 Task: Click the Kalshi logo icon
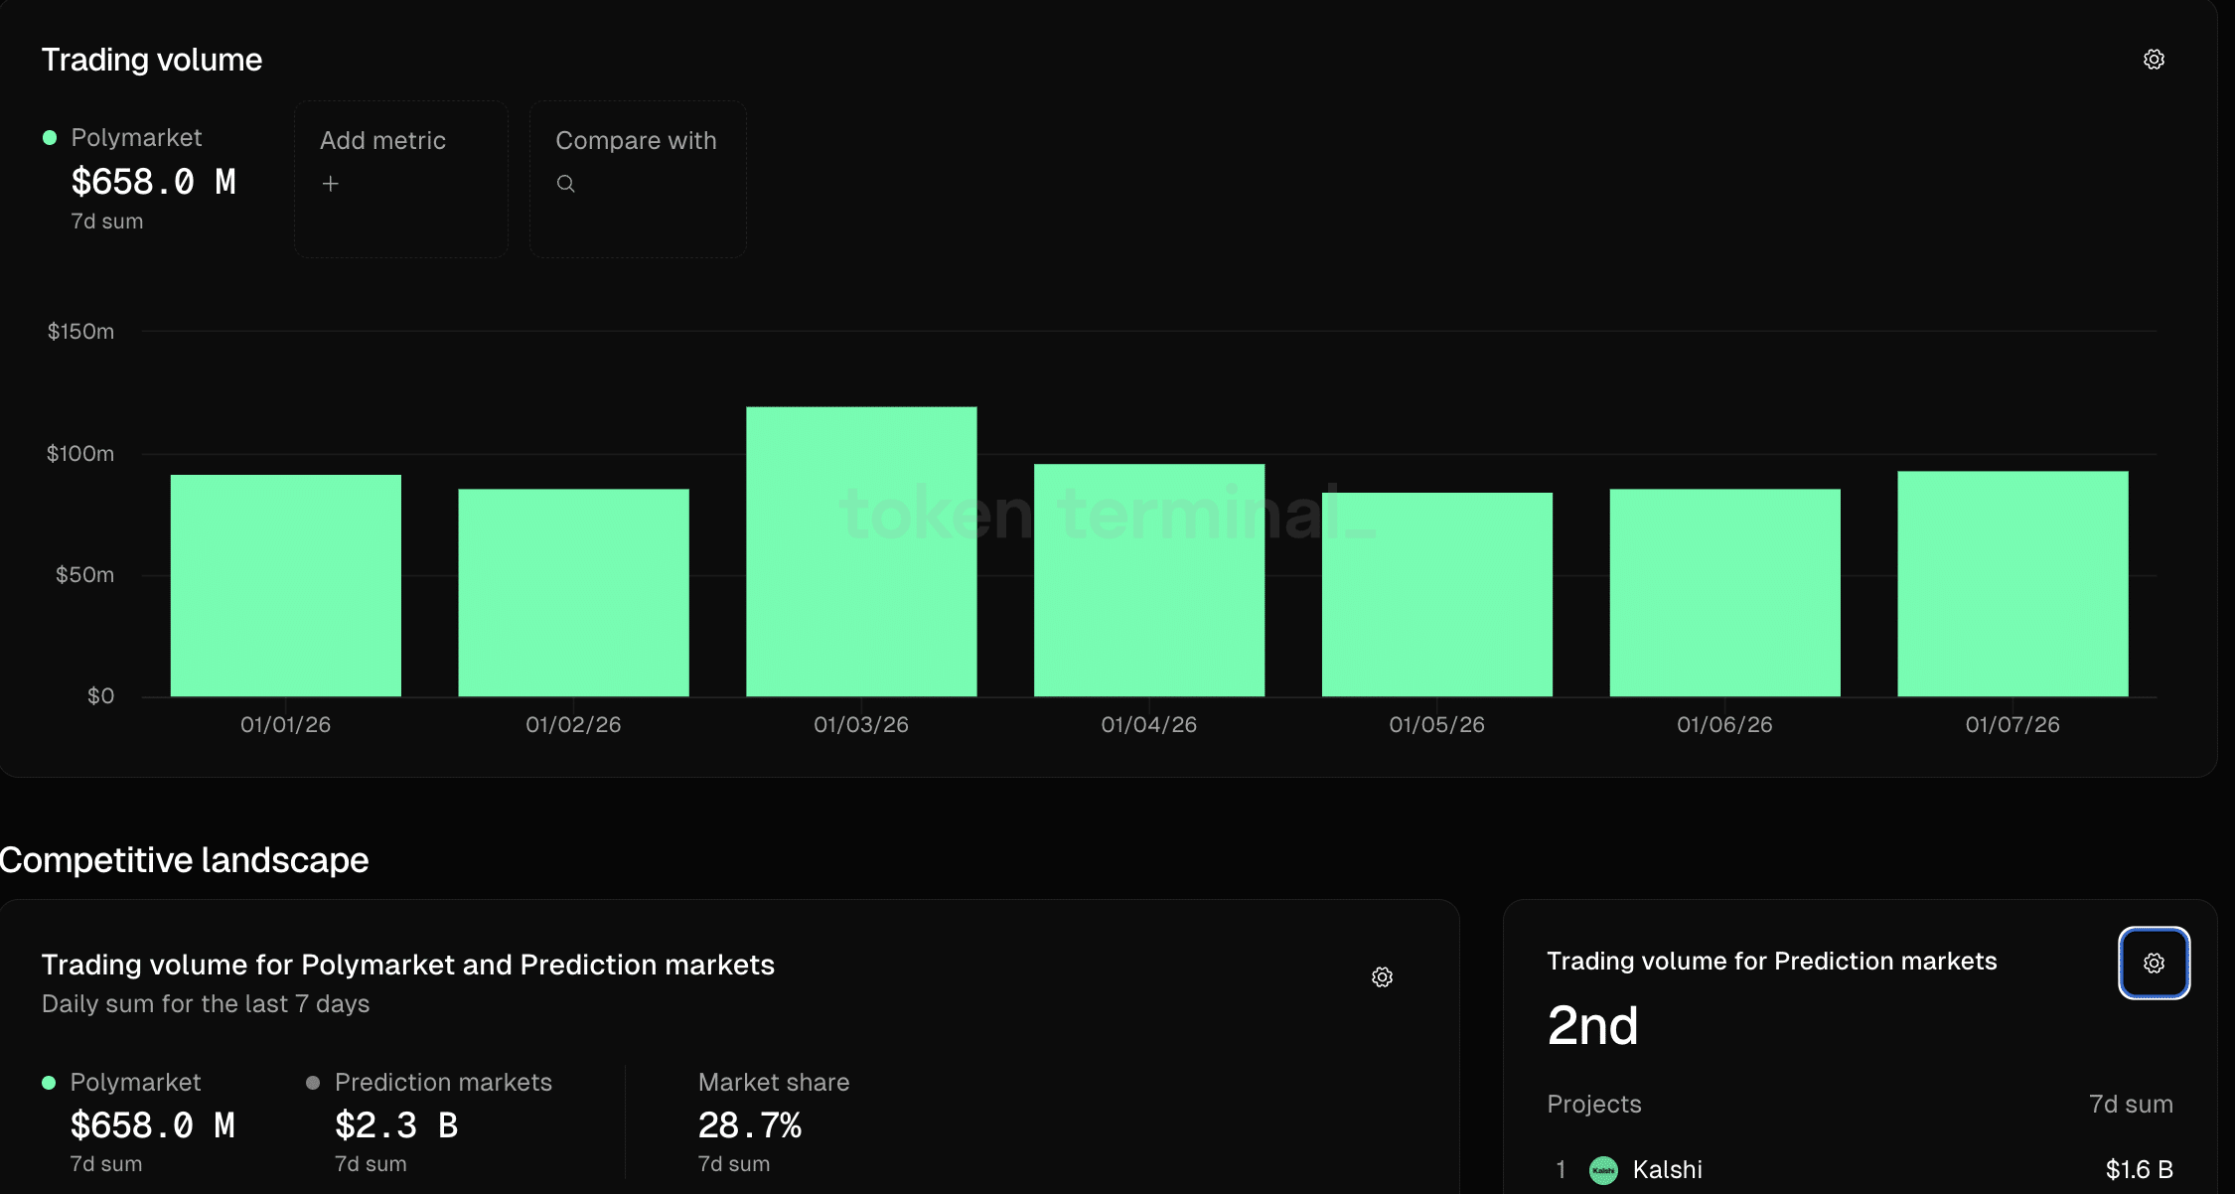tap(1603, 1170)
